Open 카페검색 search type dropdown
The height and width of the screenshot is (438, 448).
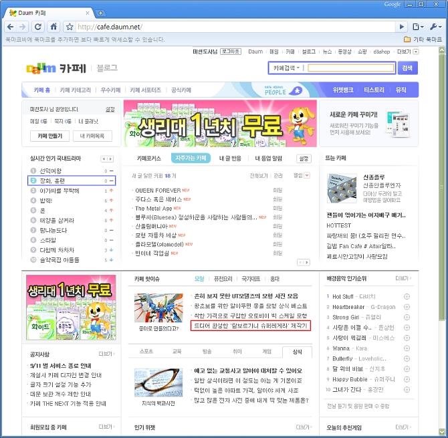click(x=287, y=68)
